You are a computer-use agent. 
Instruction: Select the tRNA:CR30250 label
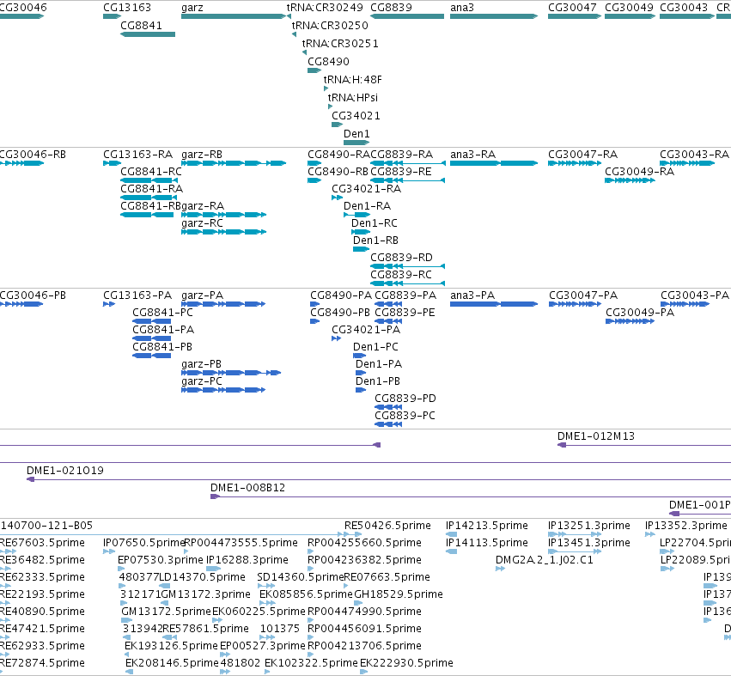(x=330, y=26)
